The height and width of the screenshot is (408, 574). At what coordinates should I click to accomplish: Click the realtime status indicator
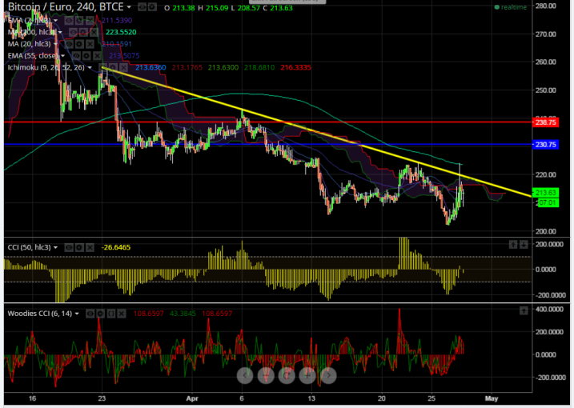pos(511,7)
